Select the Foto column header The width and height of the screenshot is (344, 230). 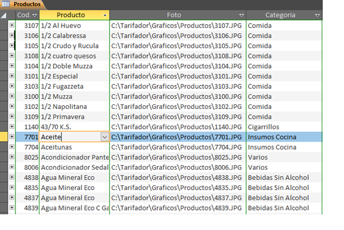click(x=174, y=15)
